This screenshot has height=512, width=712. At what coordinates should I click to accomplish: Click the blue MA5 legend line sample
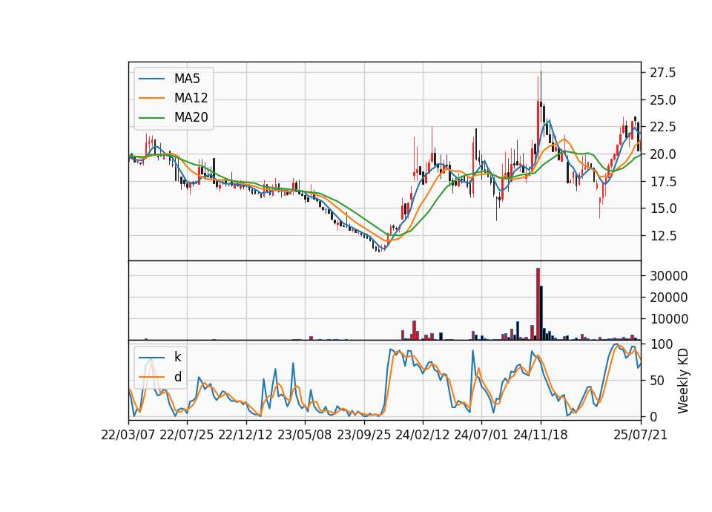pyautogui.click(x=151, y=79)
